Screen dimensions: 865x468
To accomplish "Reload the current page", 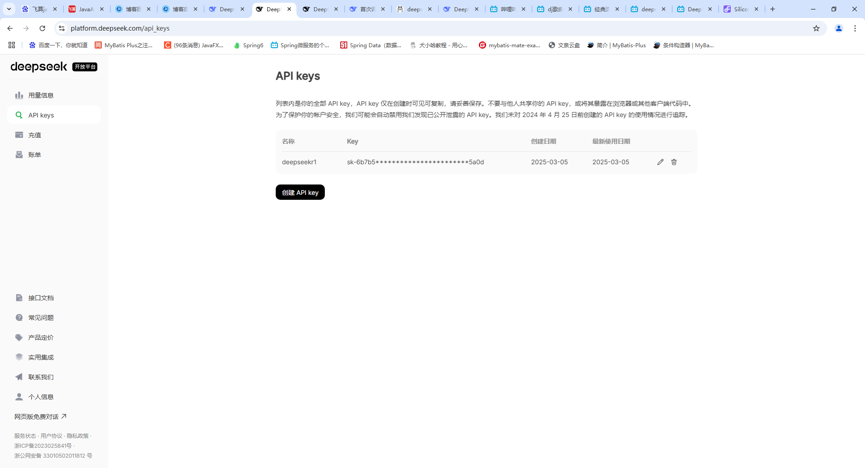I will click(42, 28).
